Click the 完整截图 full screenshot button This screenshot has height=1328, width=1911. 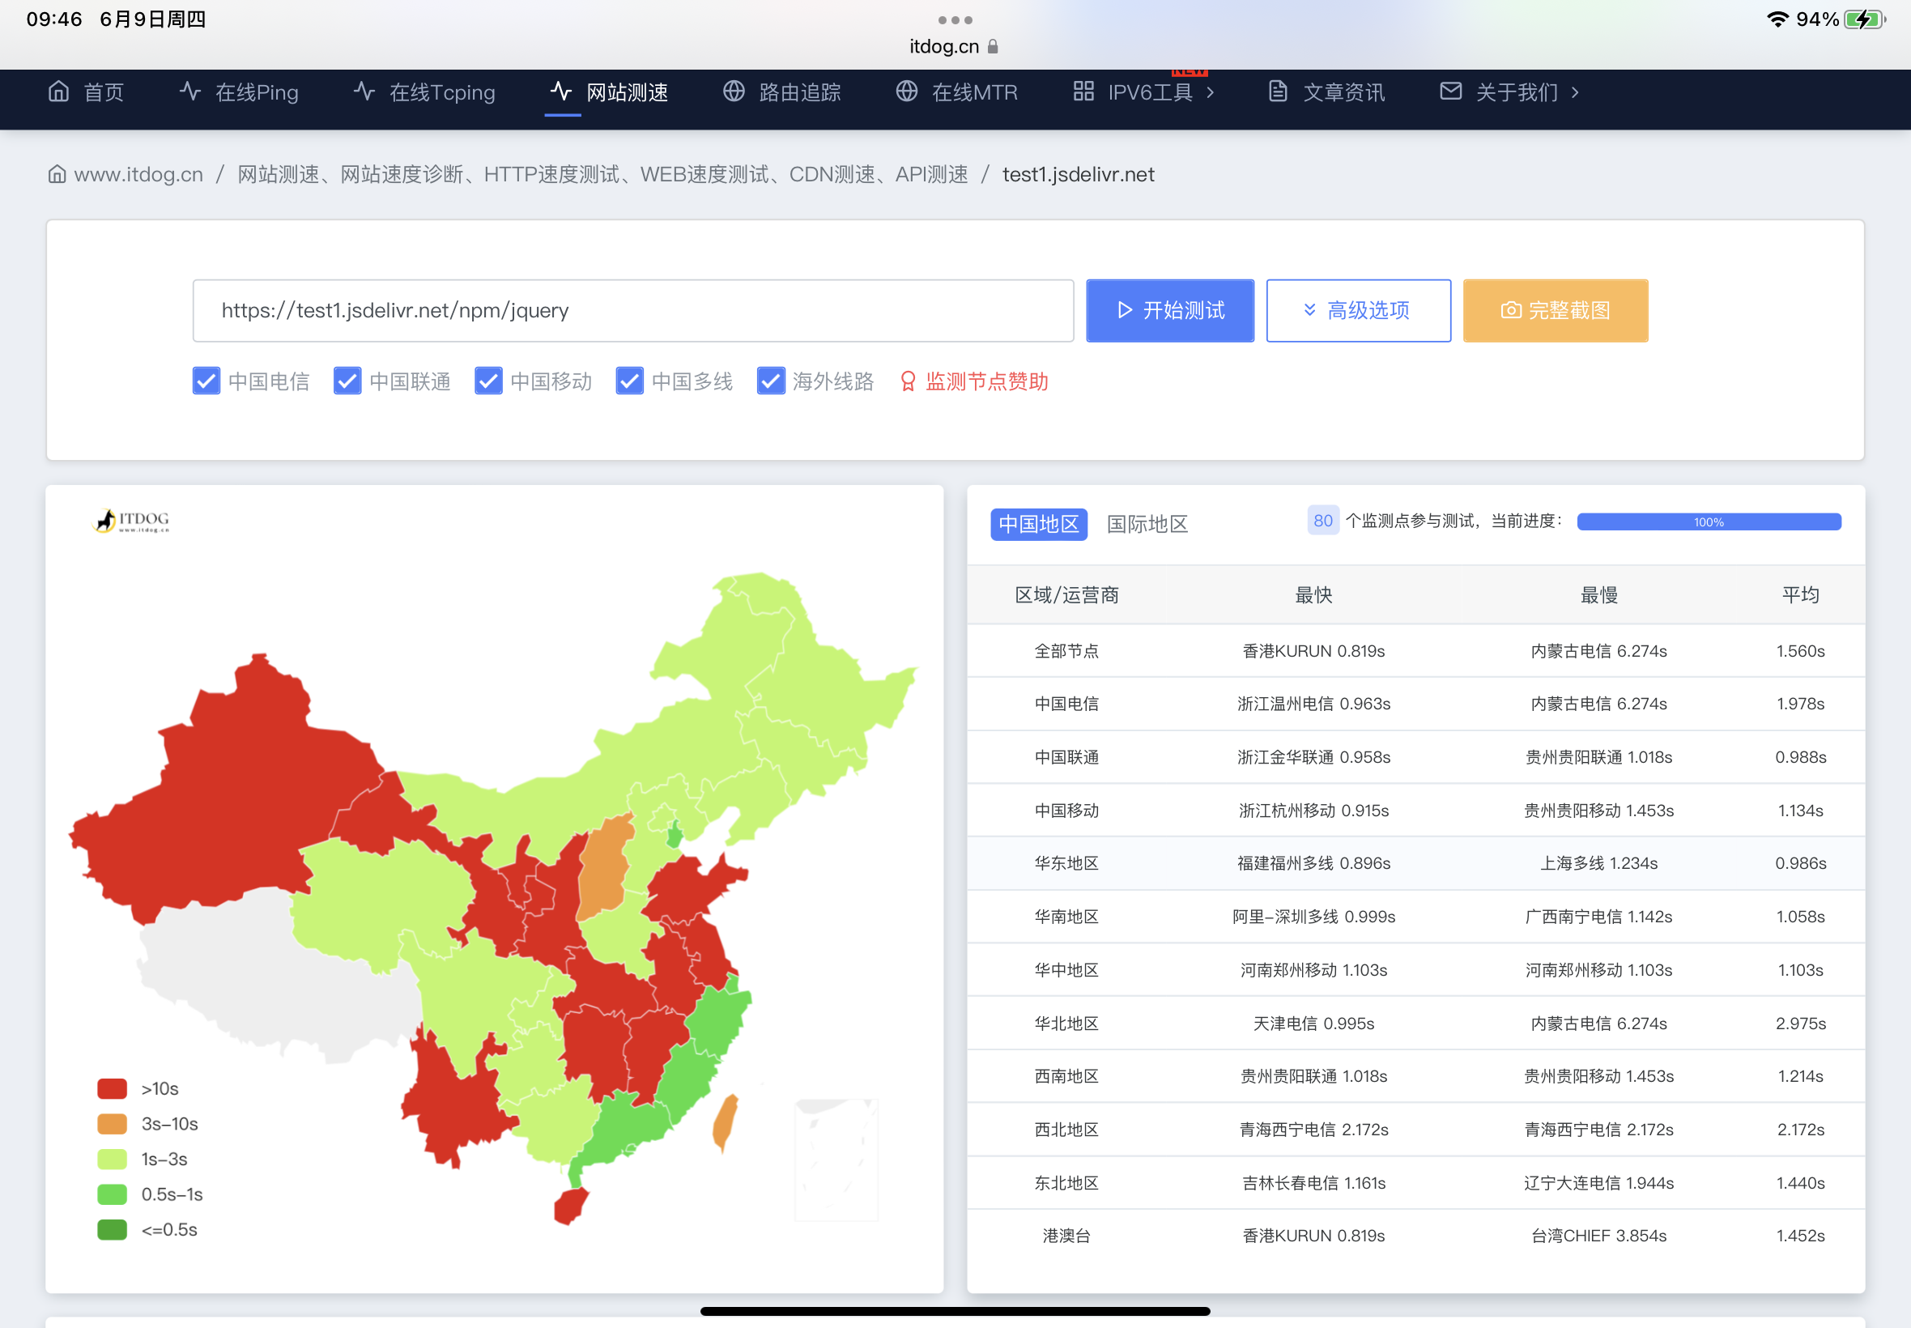coord(1555,310)
